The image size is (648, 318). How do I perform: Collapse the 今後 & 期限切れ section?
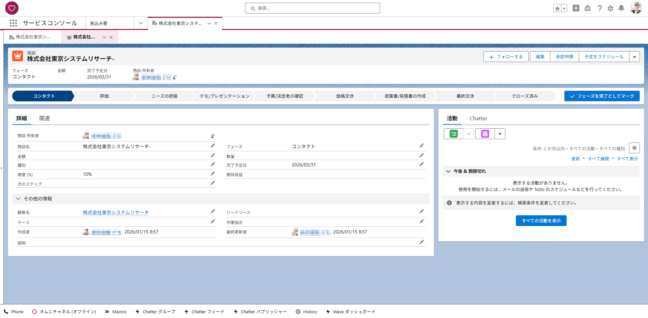448,171
